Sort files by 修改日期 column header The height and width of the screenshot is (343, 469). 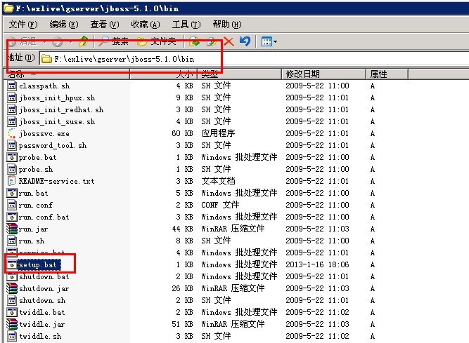(x=302, y=74)
